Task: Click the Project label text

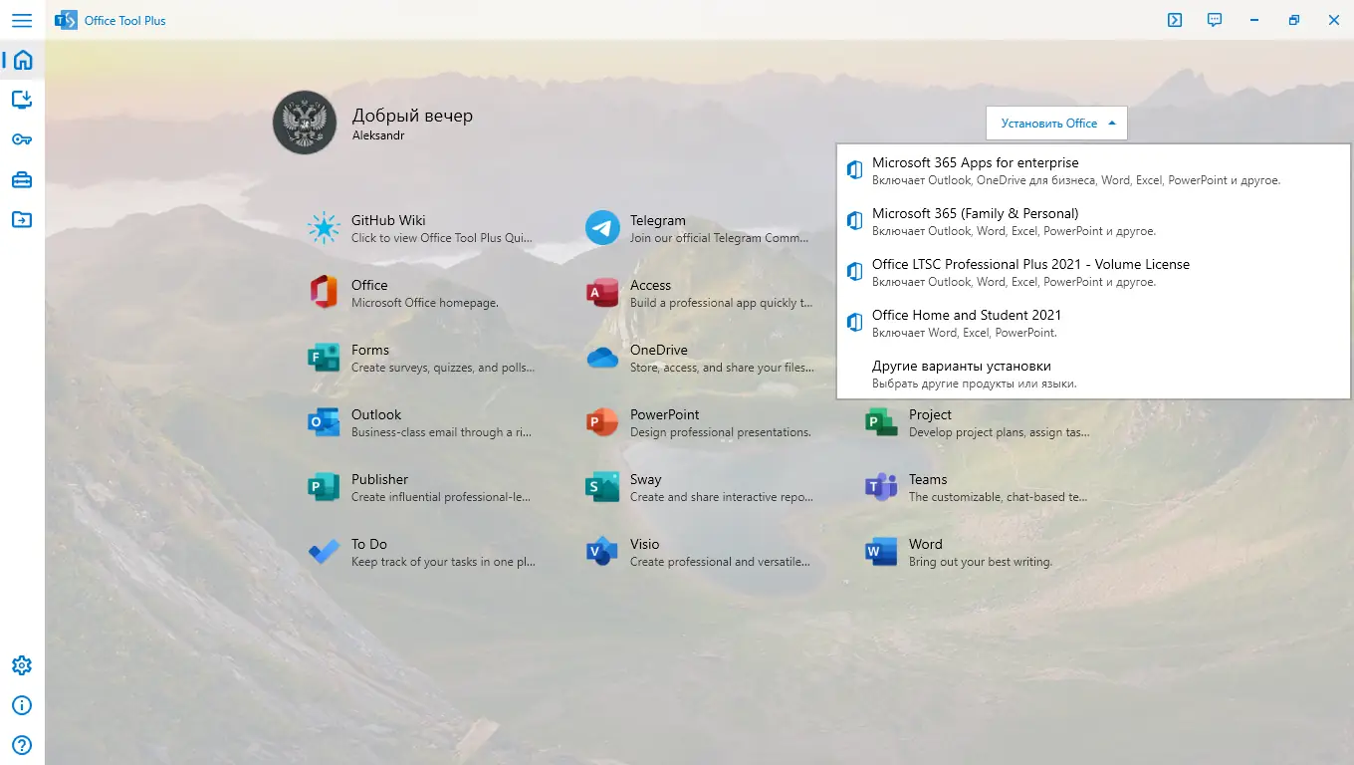Action: pos(930,414)
